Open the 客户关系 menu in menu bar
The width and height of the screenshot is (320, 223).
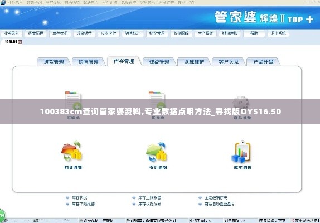tap(147, 2)
